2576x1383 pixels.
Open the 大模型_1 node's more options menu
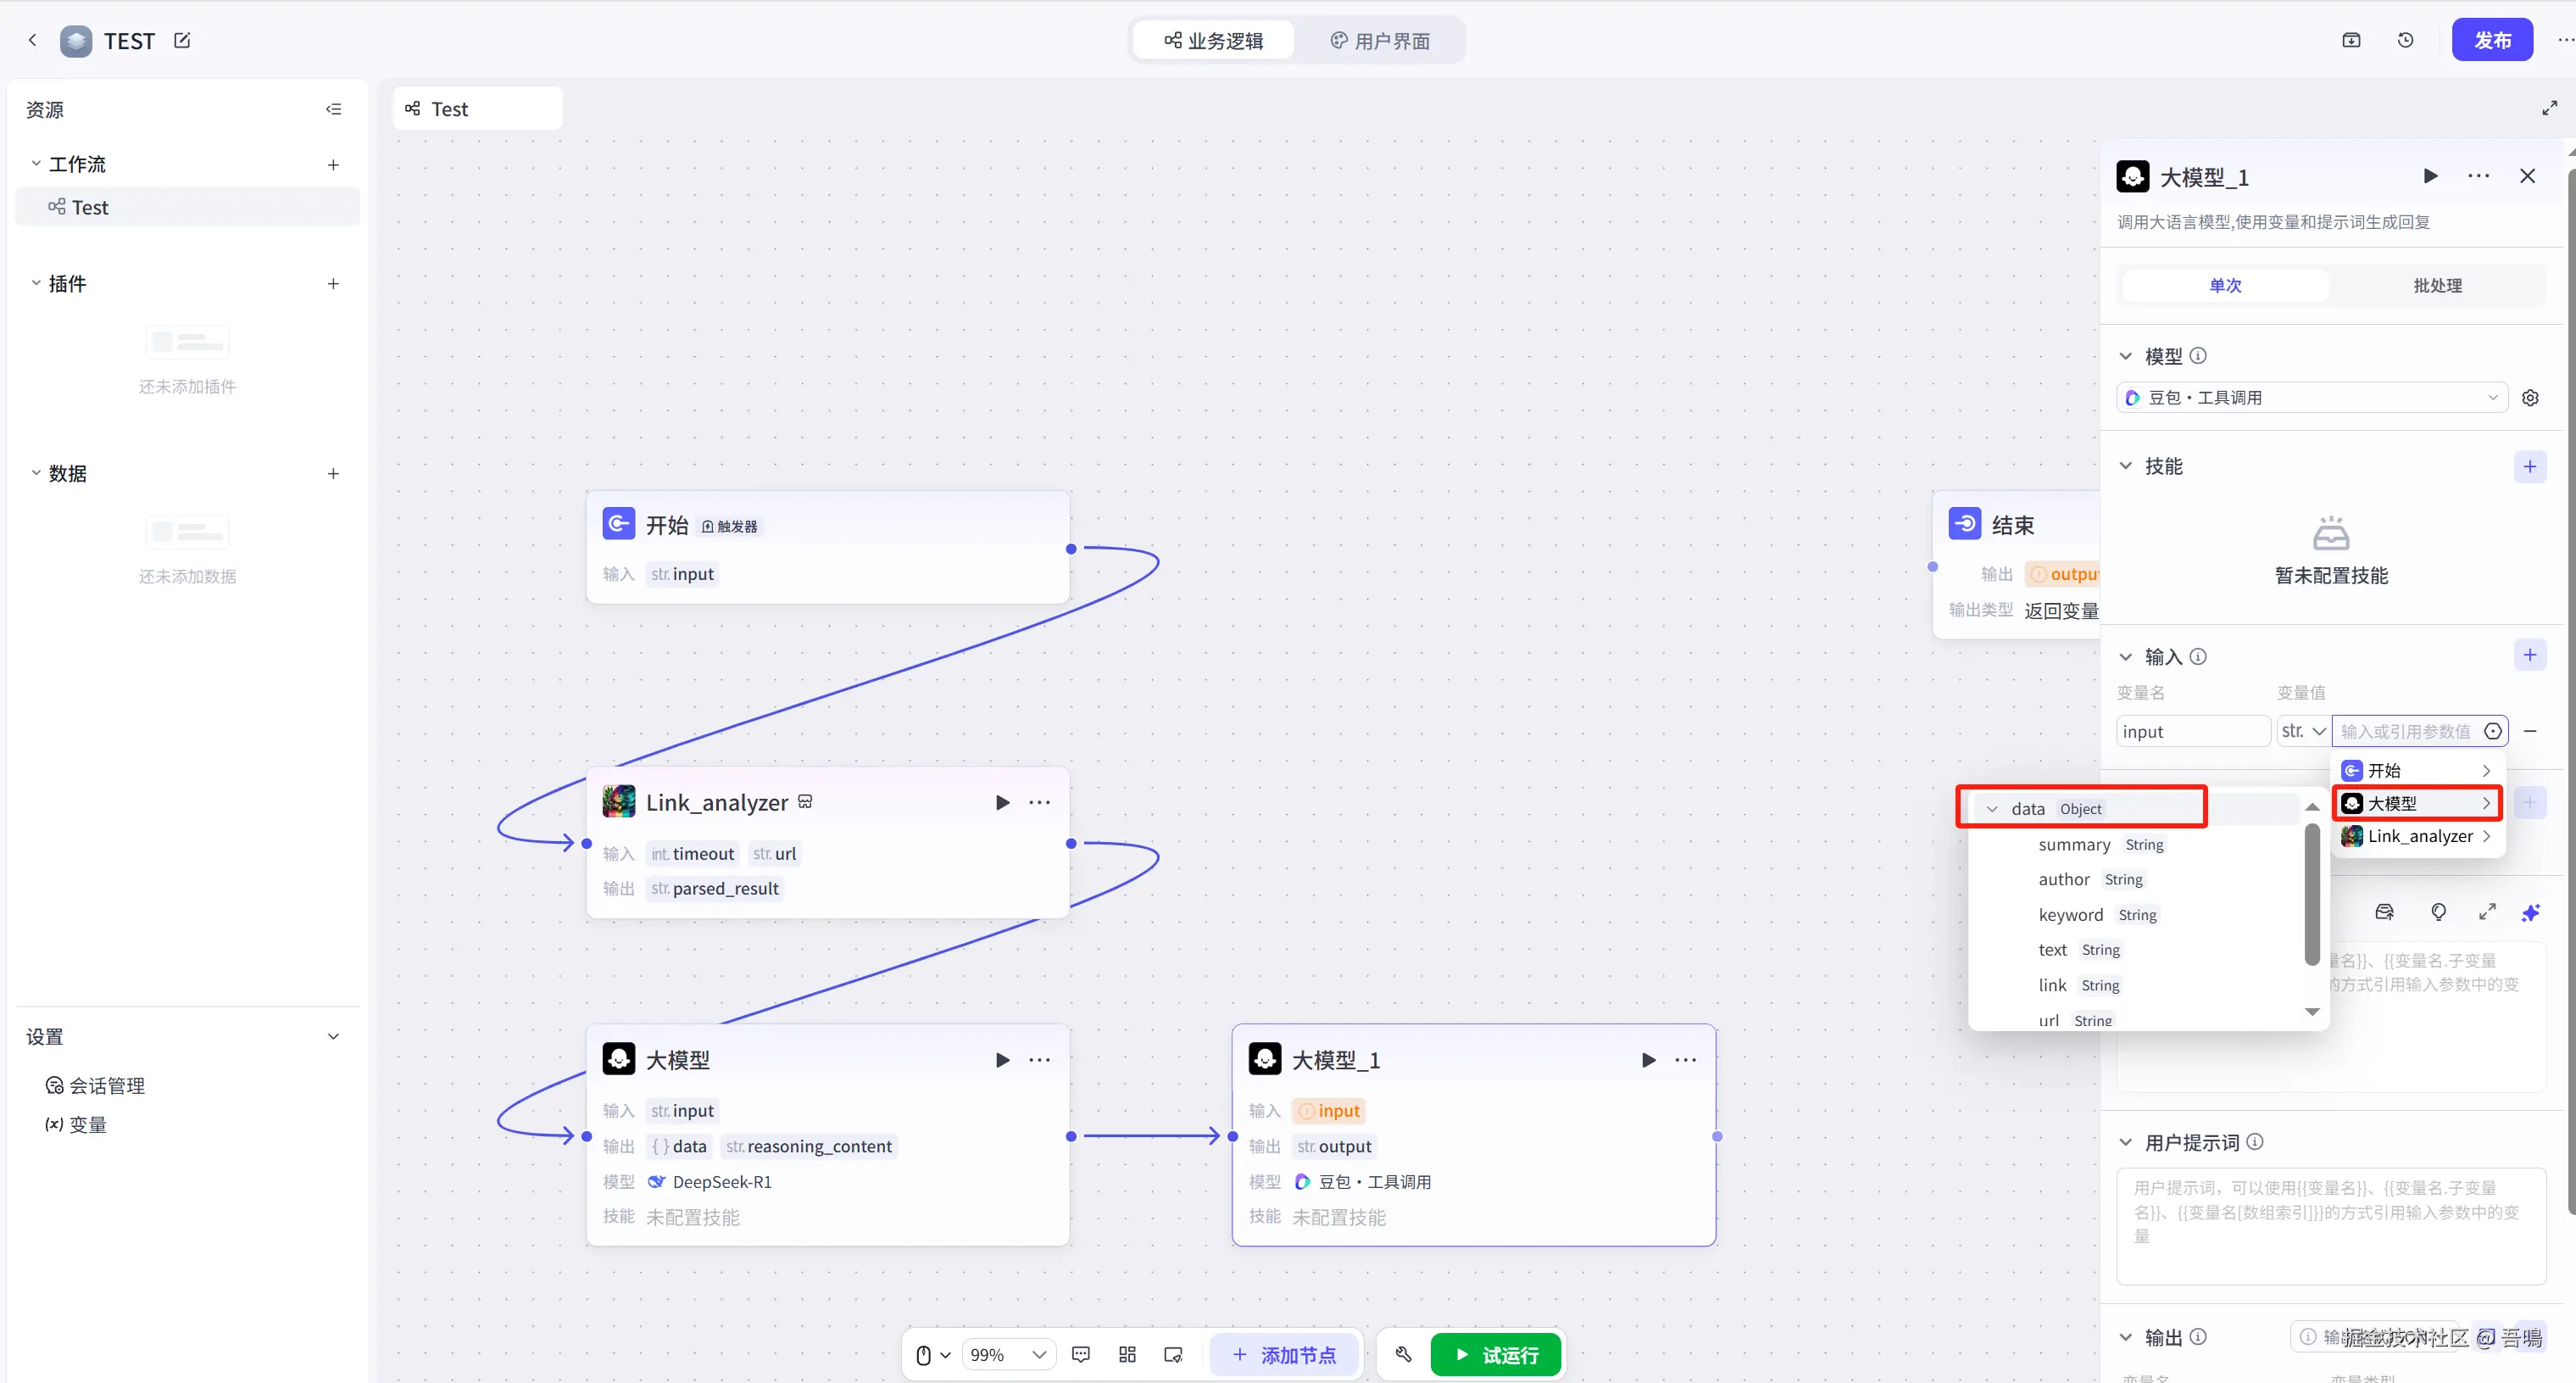pyautogui.click(x=1685, y=1060)
